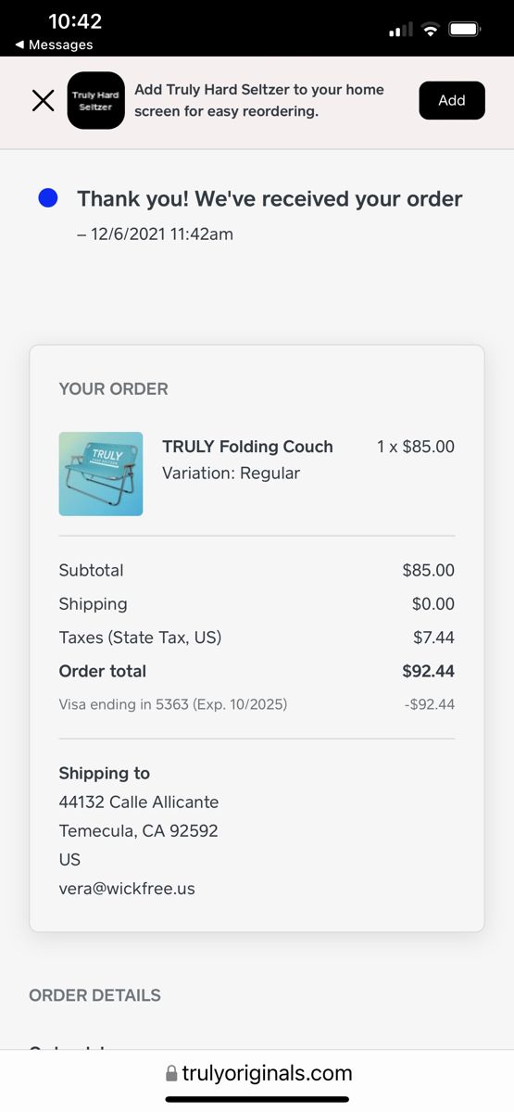
Task: Tap the Visa ending in 5363 line
Action: (x=173, y=704)
